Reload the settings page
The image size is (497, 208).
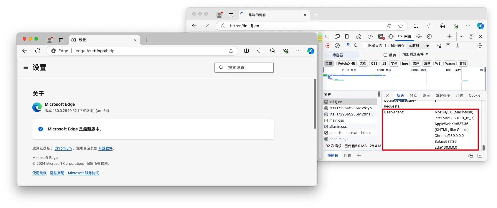tap(38, 51)
